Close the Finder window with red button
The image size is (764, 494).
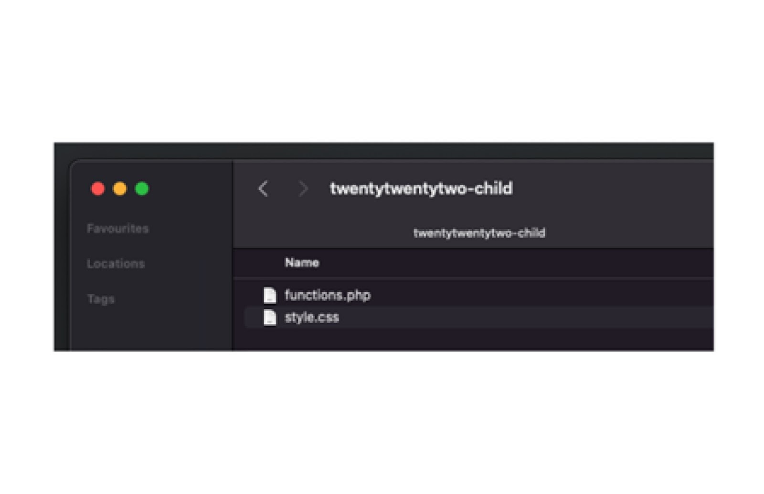point(98,189)
